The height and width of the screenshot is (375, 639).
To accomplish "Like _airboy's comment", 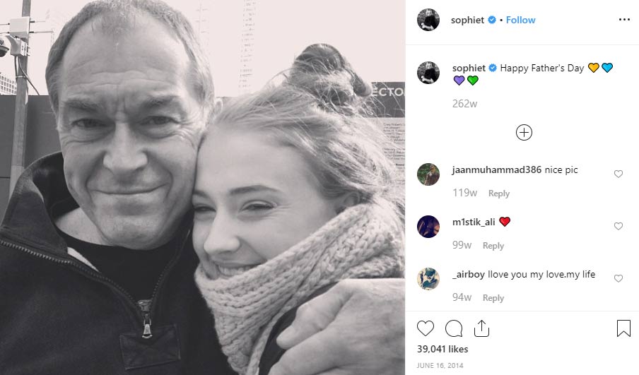I will pos(619,278).
